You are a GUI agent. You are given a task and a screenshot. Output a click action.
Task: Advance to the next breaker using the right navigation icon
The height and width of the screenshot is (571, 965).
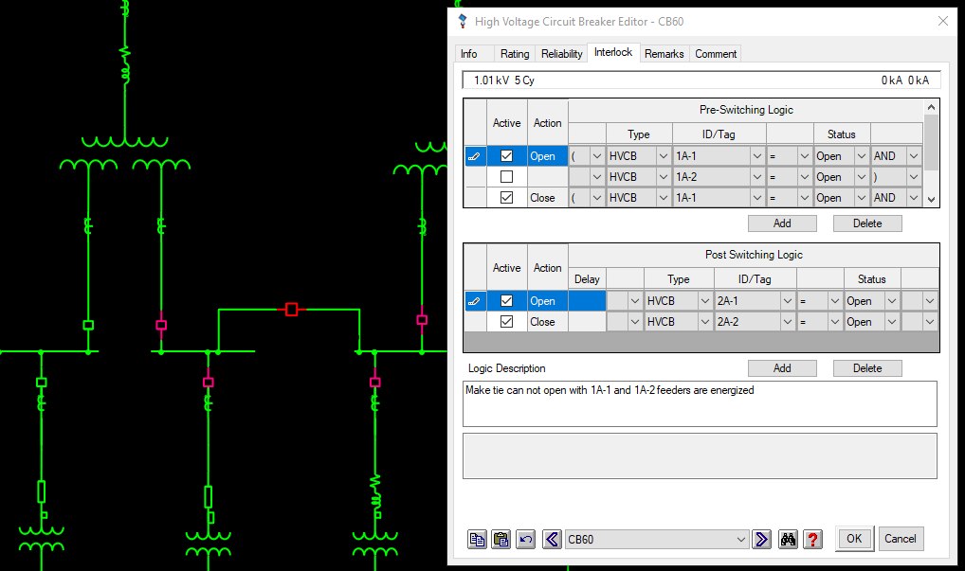pyautogui.click(x=761, y=539)
